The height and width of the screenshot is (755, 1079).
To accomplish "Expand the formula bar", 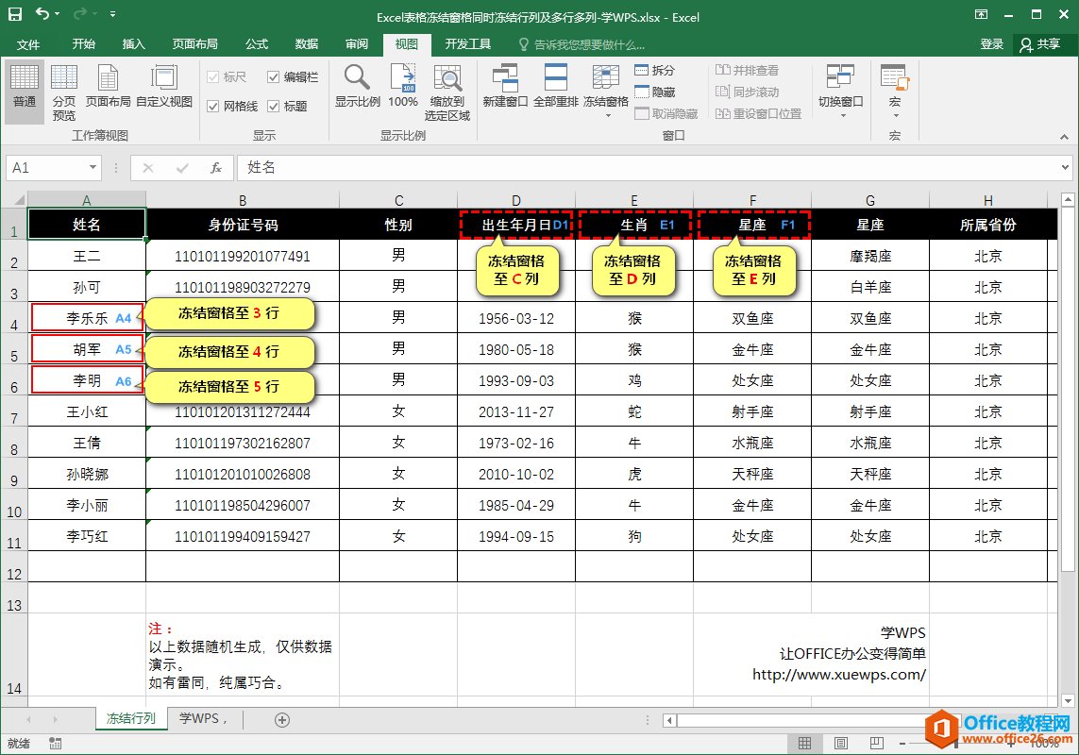I will (1065, 167).
